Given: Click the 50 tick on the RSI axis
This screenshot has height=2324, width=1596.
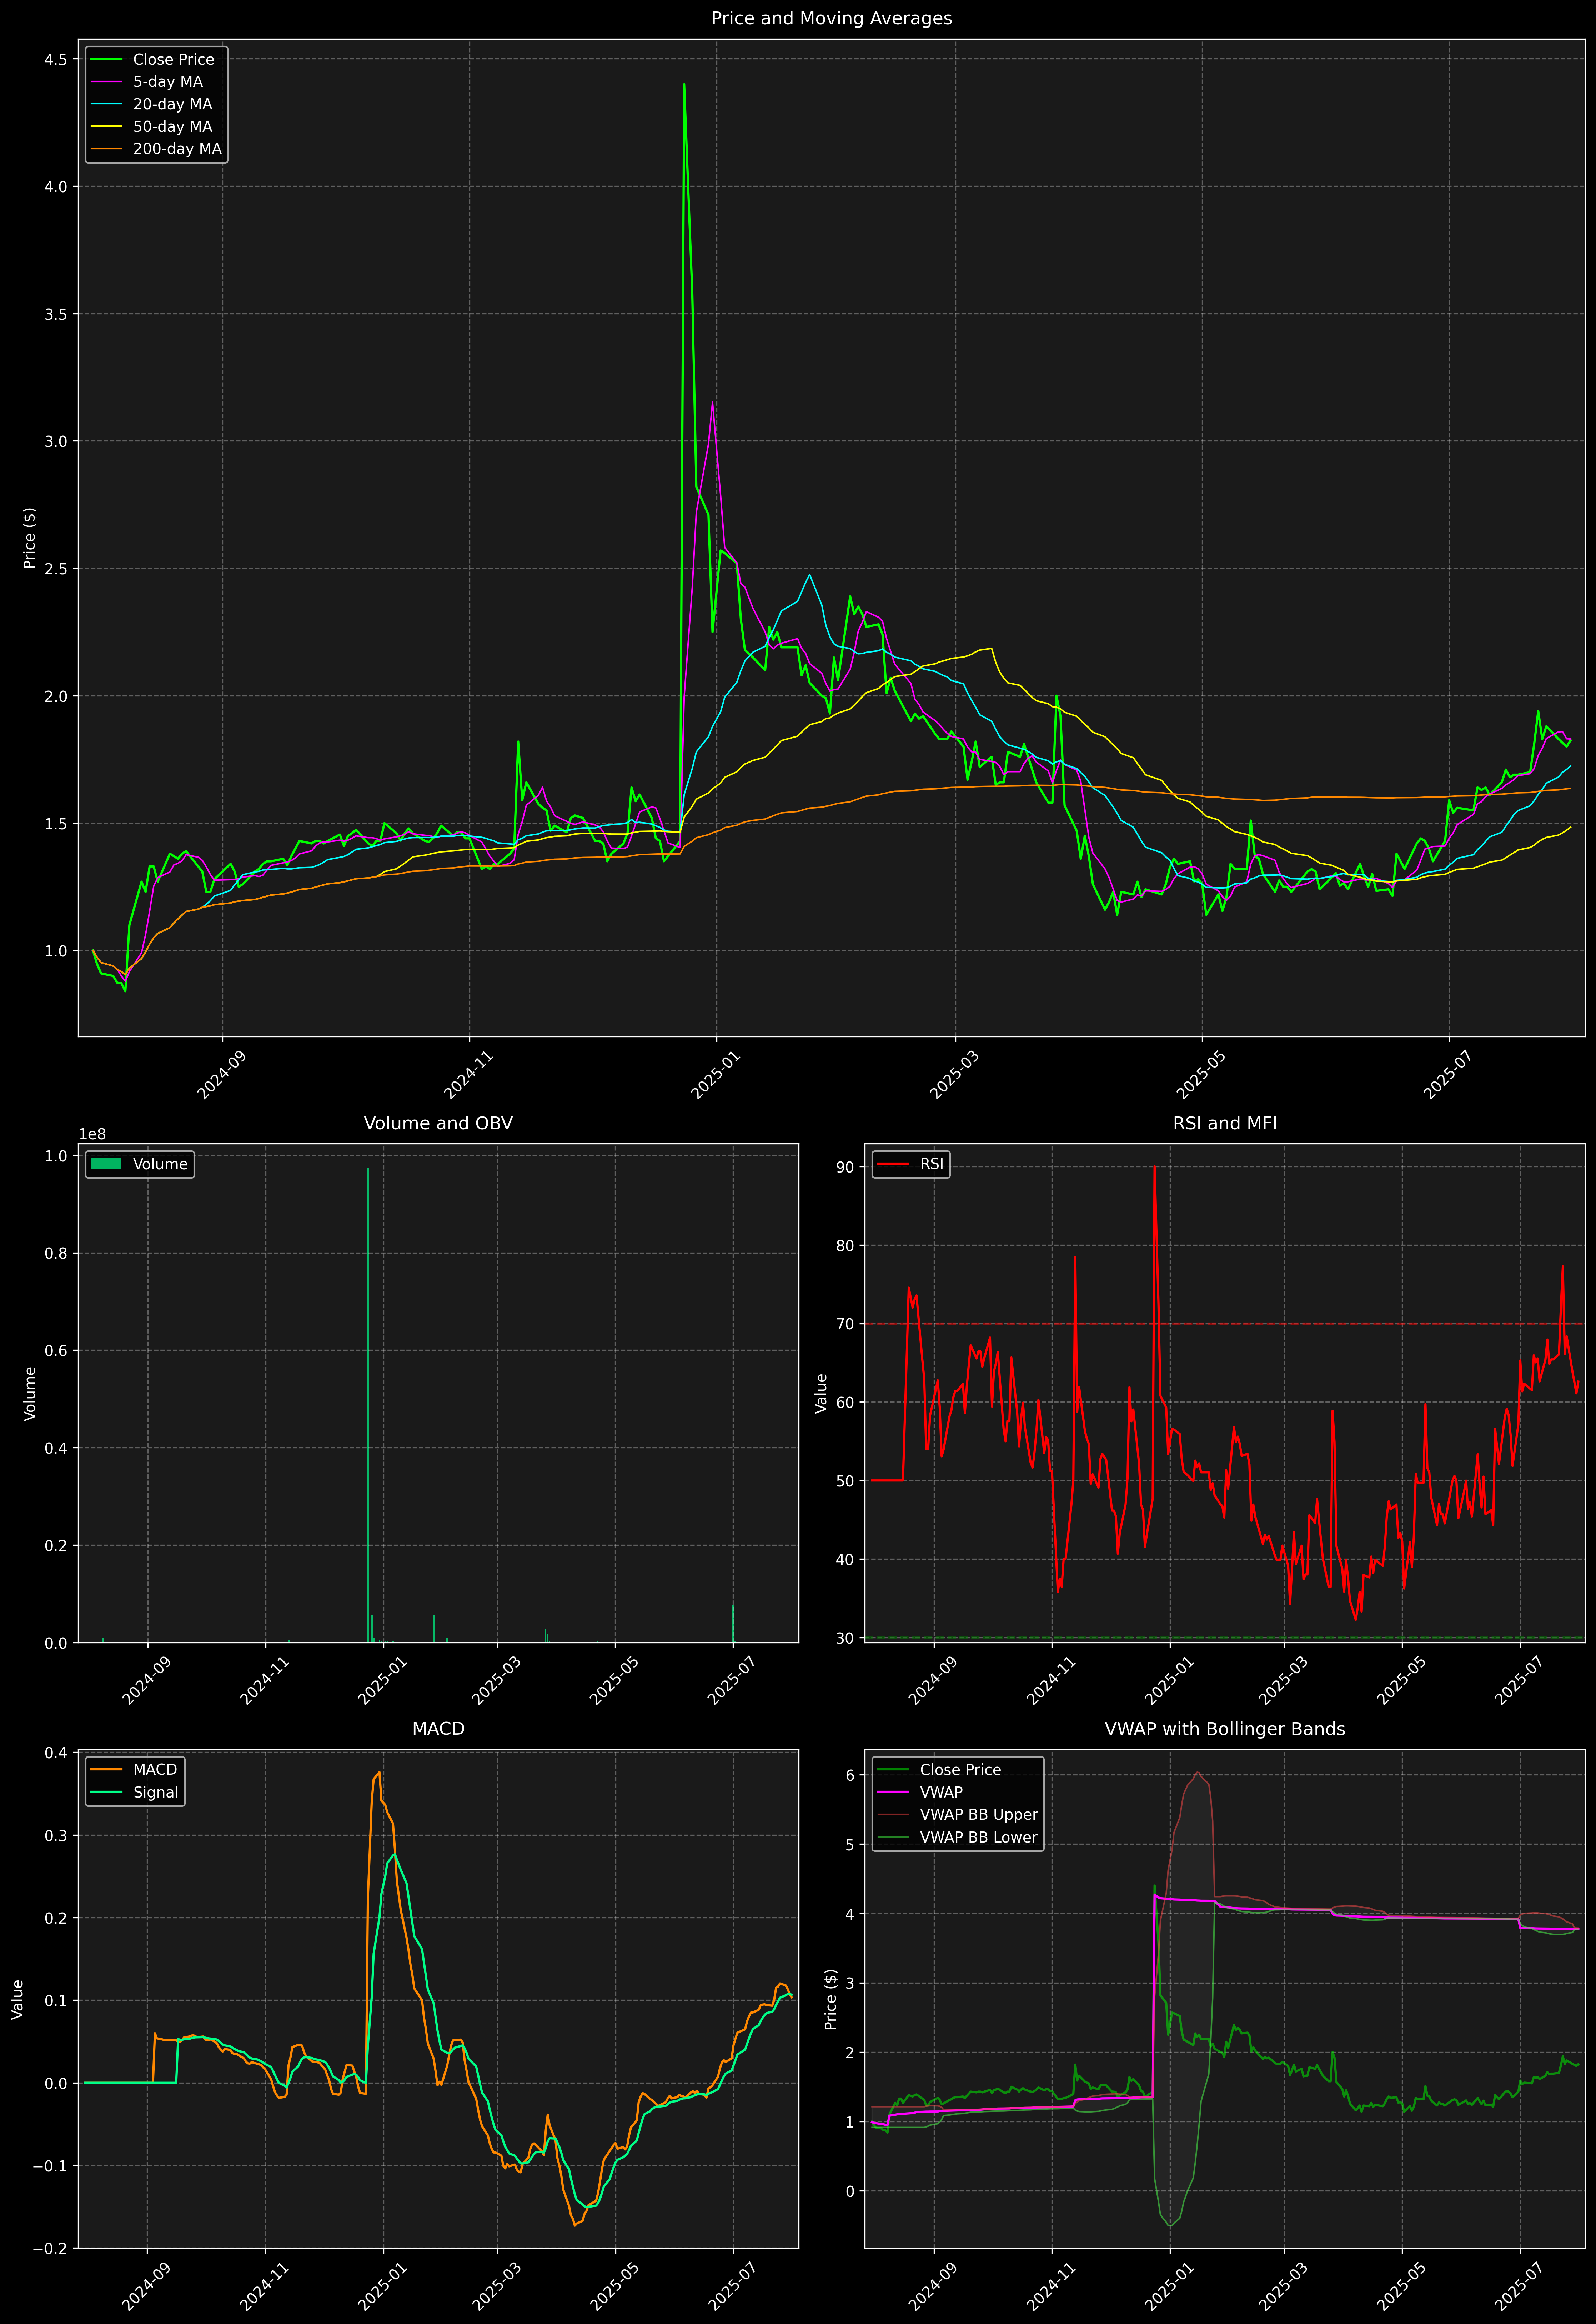Looking at the screenshot, I should tap(845, 1481).
